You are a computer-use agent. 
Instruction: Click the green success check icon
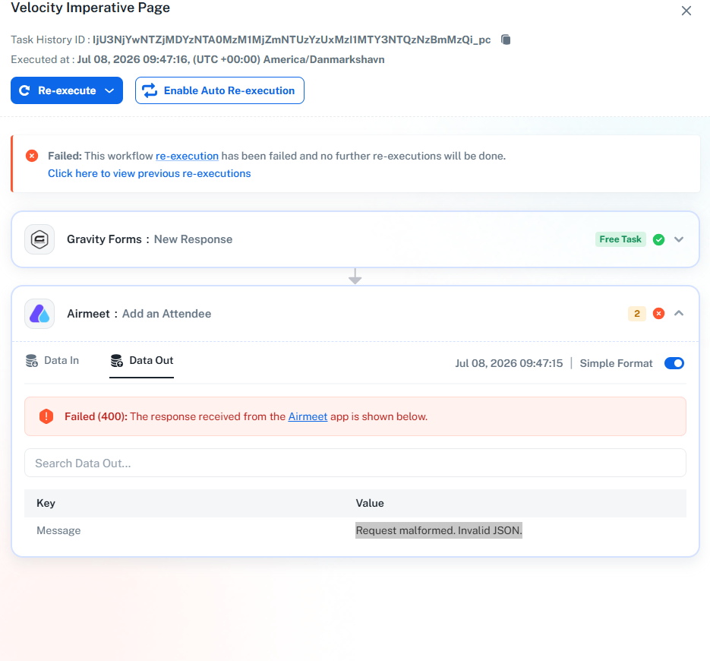pos(659,239)
